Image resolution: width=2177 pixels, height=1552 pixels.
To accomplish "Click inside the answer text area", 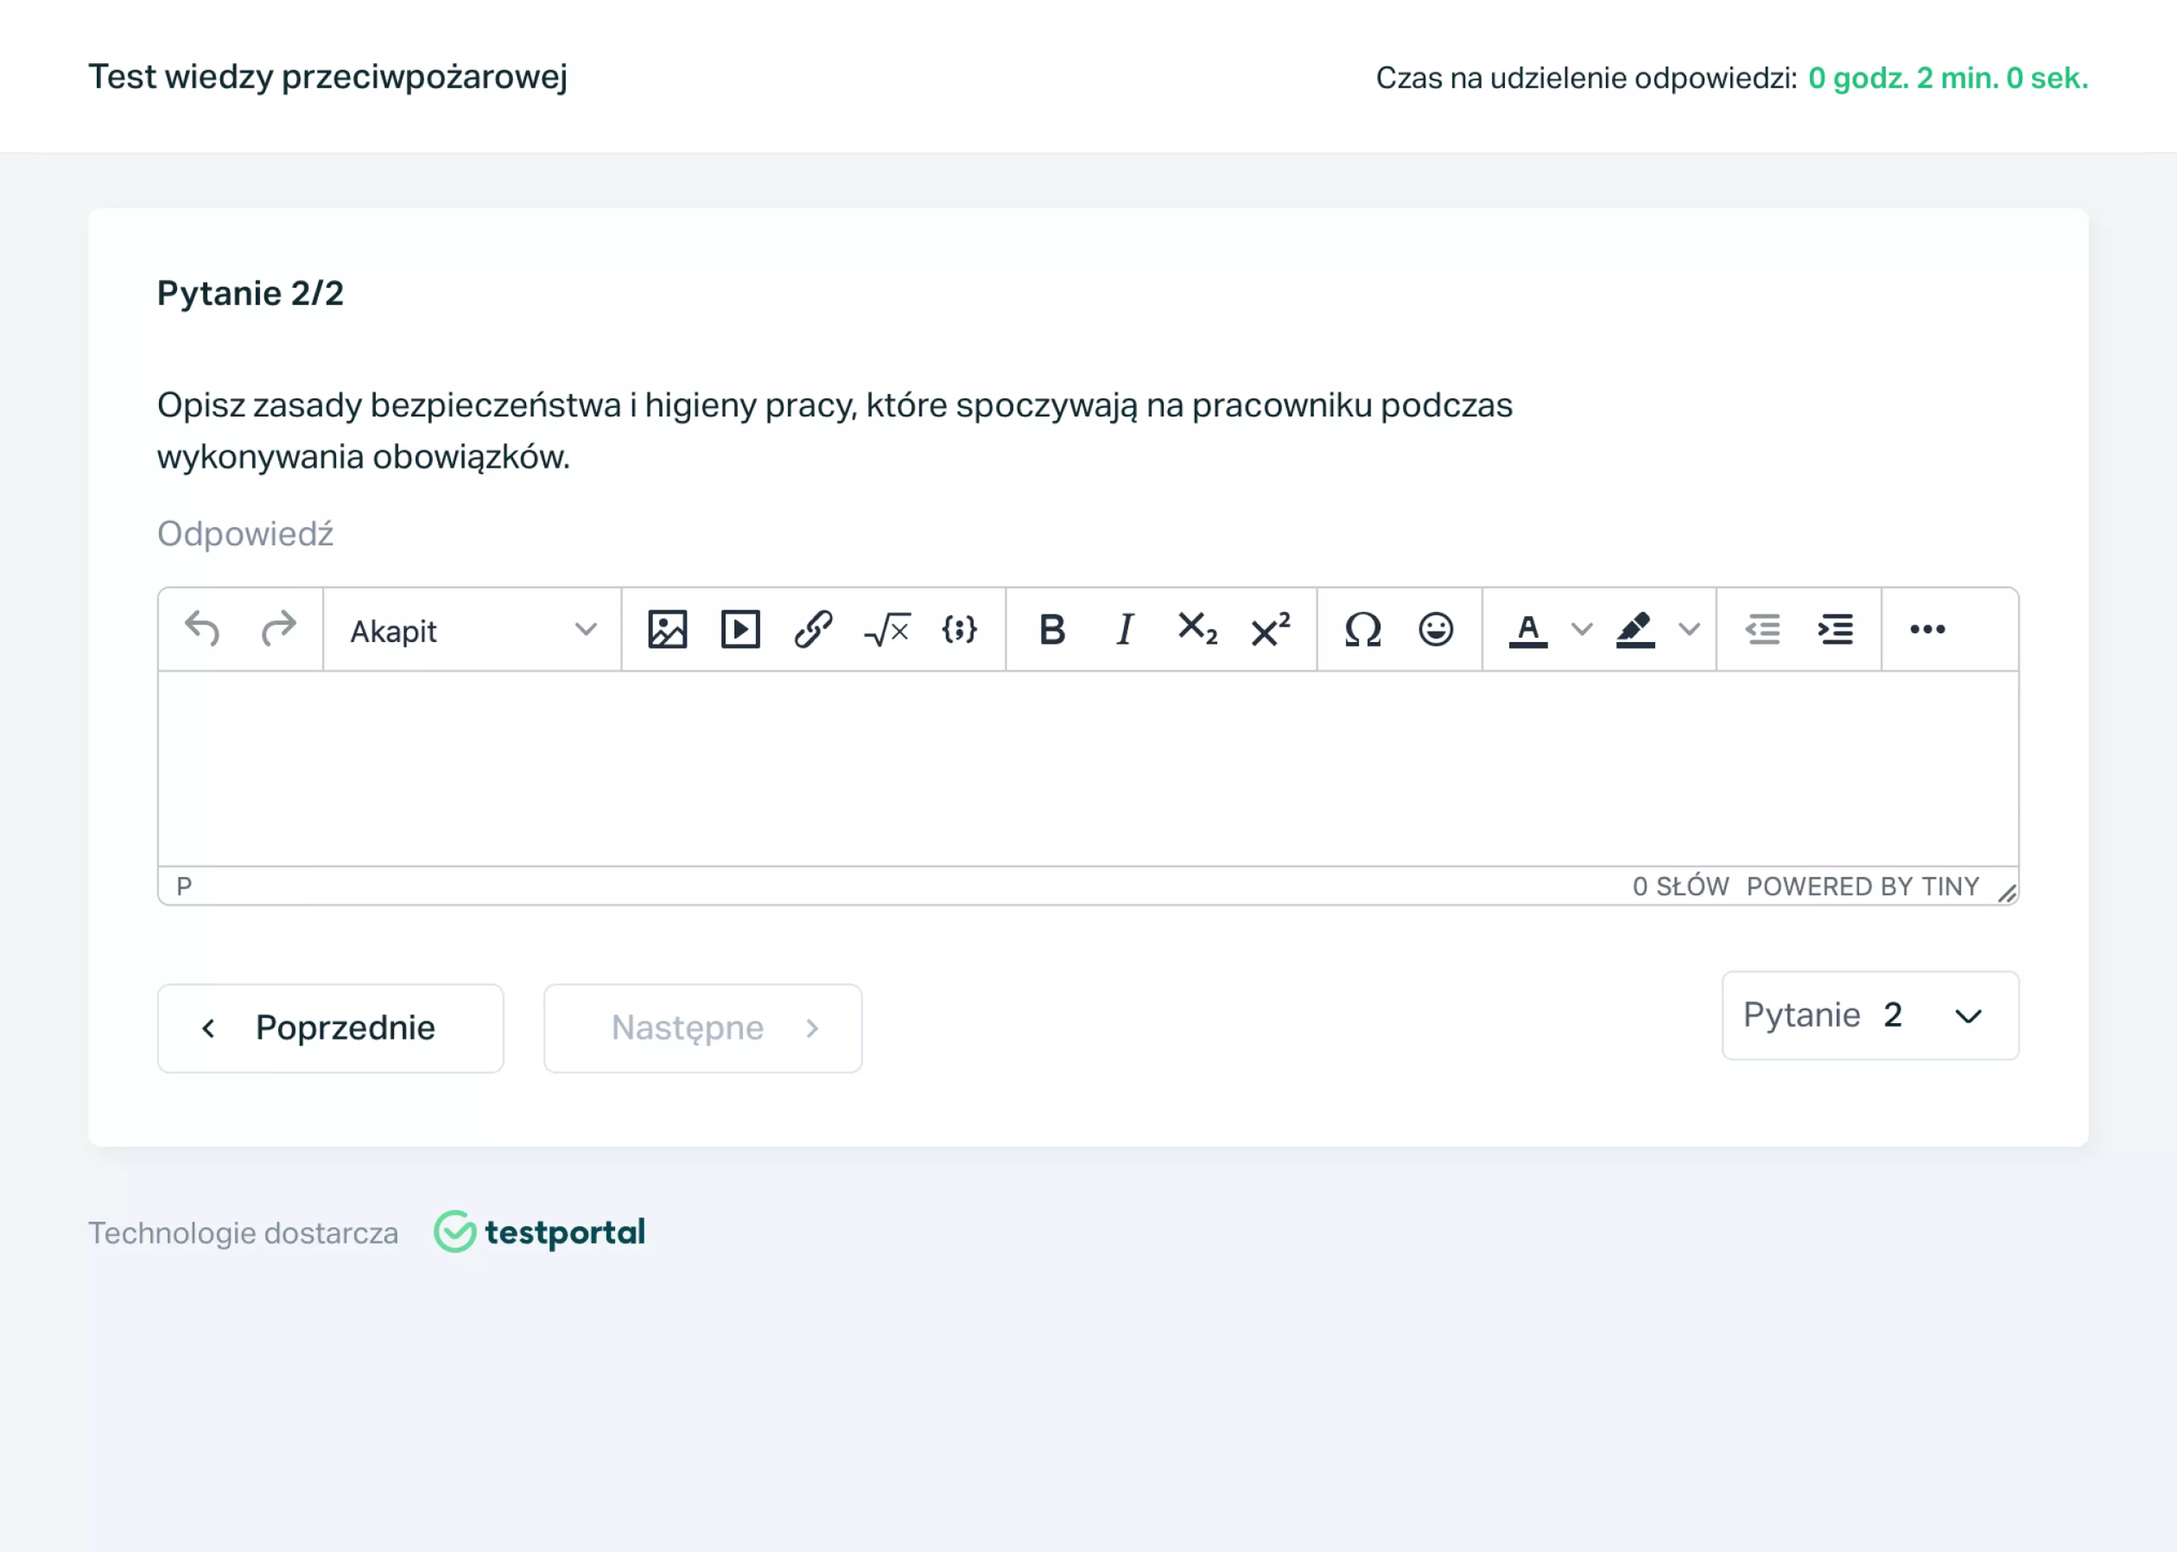I will pos(1088,769).
